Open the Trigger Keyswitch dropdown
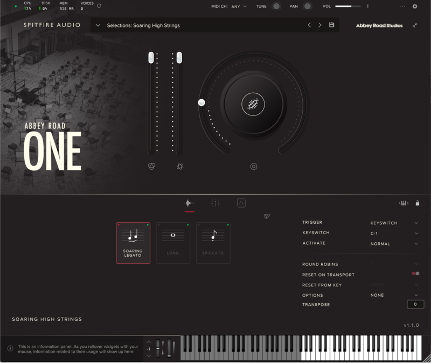The image size is (431, 363). point(394,223)
